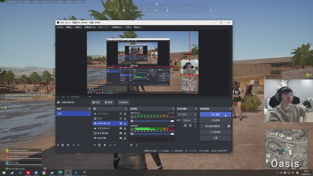Adjust microphone/Aux volume slider

click(x=154, y=121)
